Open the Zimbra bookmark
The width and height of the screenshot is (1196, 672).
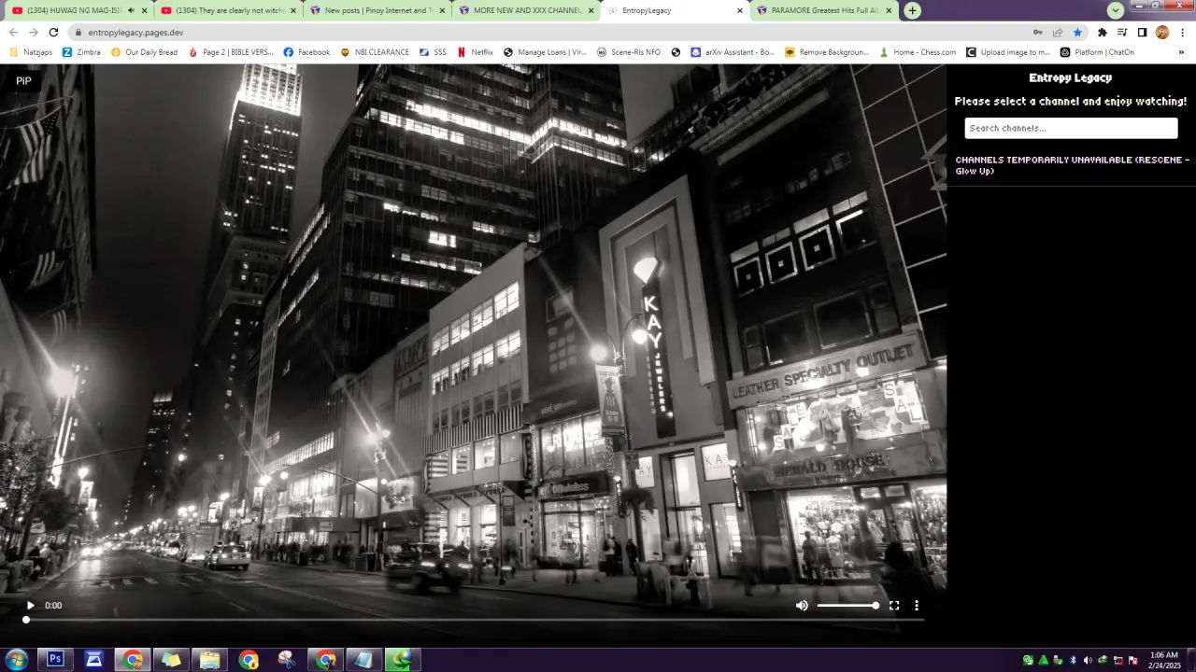click(81, 52)
